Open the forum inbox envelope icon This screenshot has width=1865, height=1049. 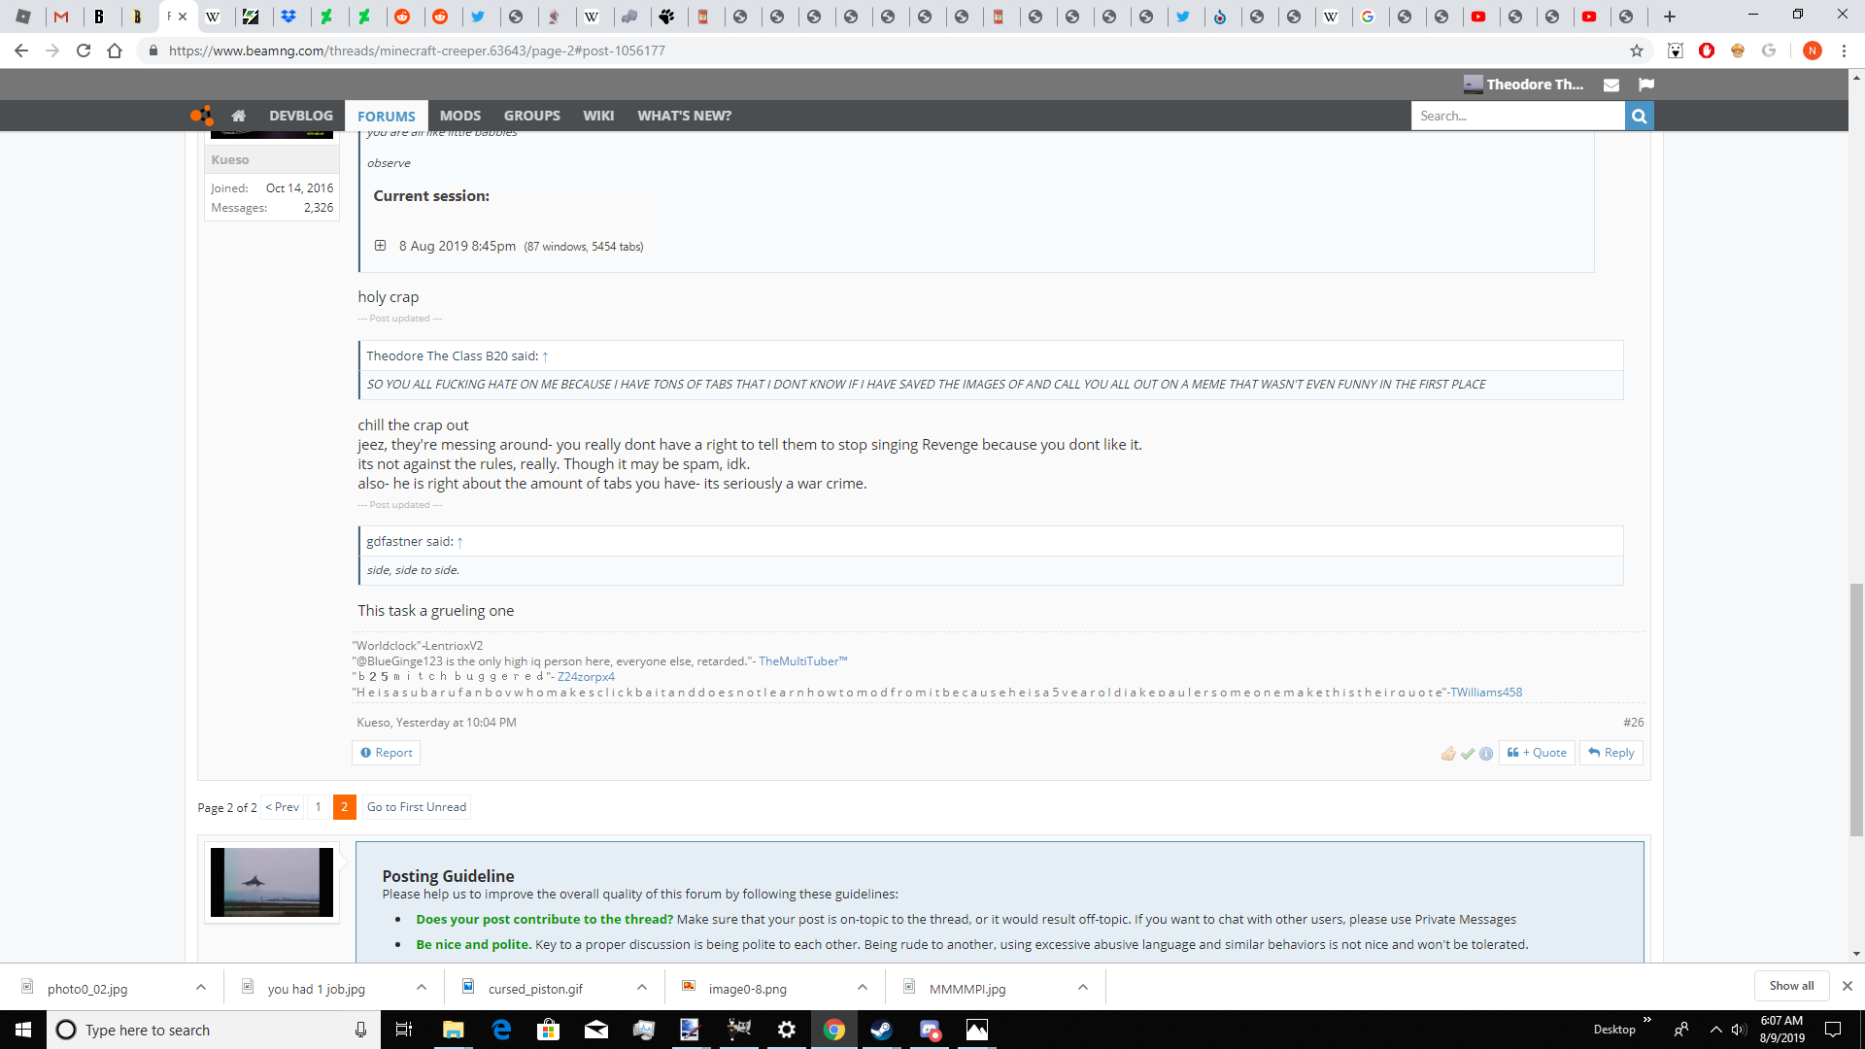(x=1611, y=85)
